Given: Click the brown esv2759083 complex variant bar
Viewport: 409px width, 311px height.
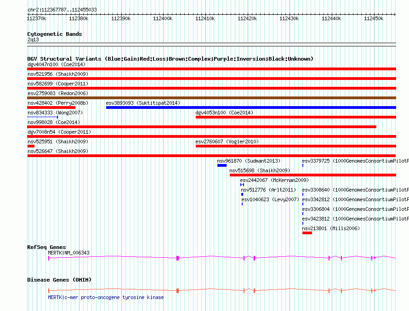Looking at the screenshot, I should coord(211,98).
